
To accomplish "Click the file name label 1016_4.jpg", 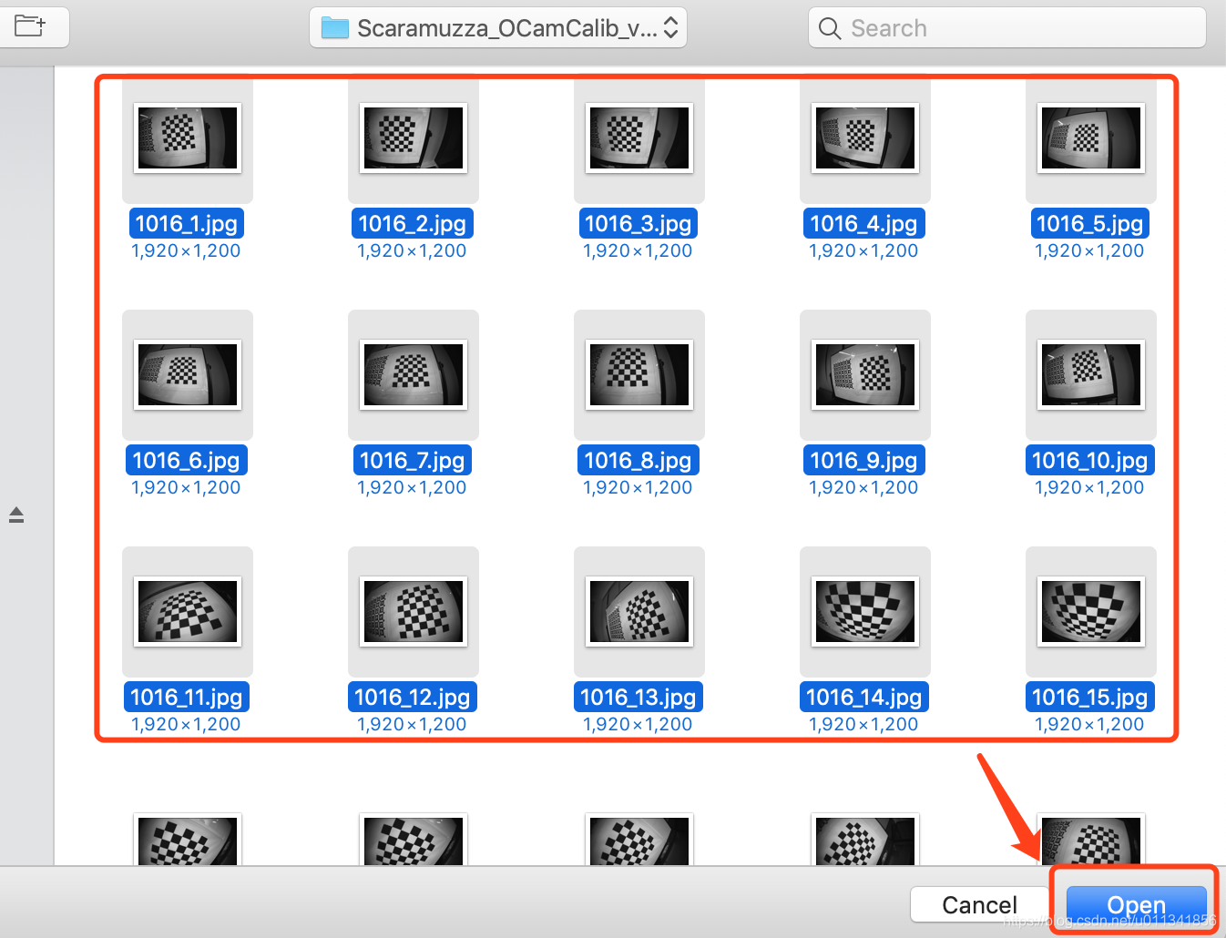I will [863, 223].
